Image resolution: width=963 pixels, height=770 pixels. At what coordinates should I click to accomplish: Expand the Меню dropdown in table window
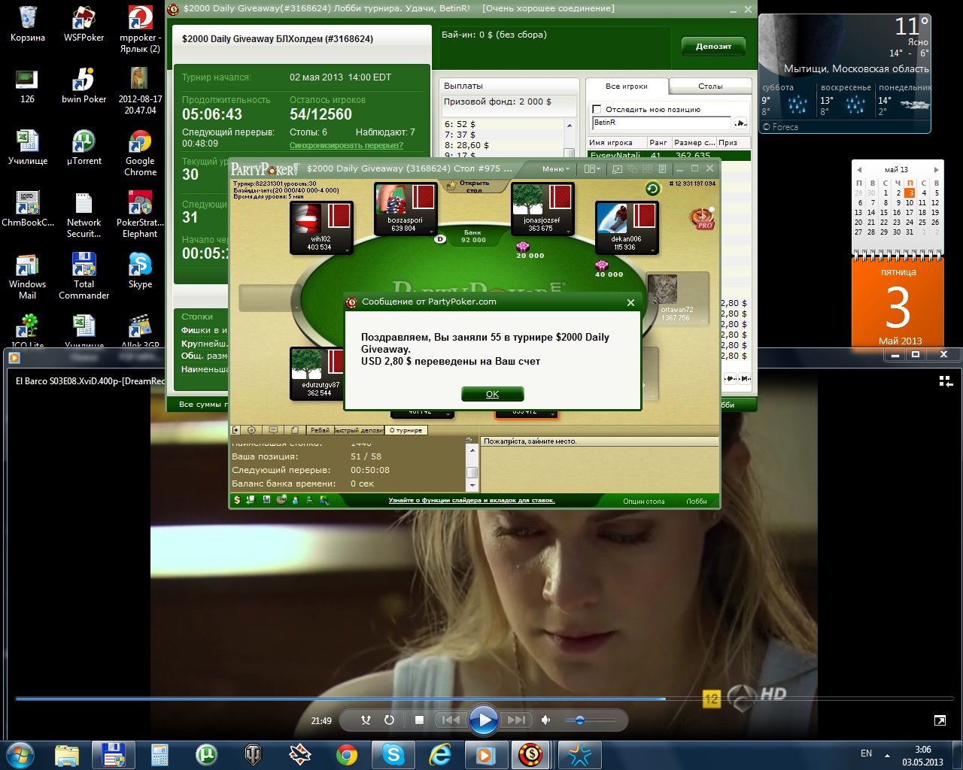pos(556,169)
